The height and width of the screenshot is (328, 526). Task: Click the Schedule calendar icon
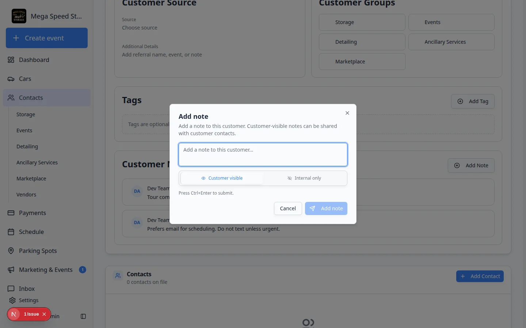click(x=11, y=232)
